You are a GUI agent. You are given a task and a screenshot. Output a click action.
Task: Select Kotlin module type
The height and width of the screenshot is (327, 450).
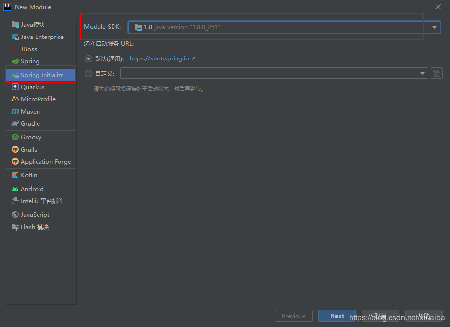41,175
